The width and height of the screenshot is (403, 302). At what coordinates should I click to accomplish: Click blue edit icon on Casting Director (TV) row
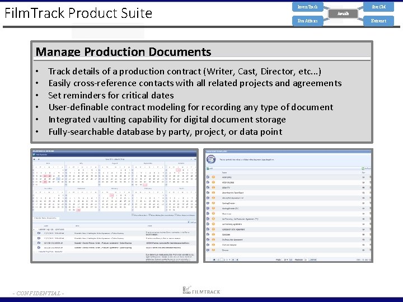click(x=208, y=208)
